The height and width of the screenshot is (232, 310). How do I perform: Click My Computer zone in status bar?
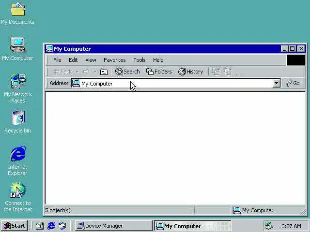point(267,210)
